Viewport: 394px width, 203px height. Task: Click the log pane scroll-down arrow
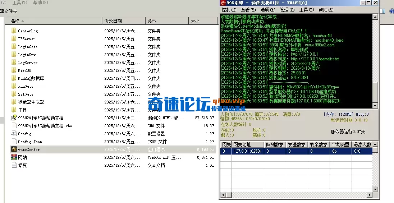(x=375, y=106)
